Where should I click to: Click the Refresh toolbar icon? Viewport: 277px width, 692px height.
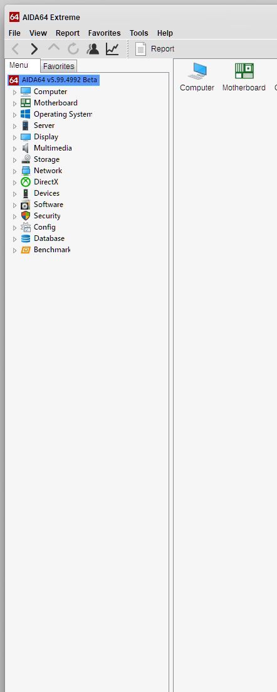point(73,49)
